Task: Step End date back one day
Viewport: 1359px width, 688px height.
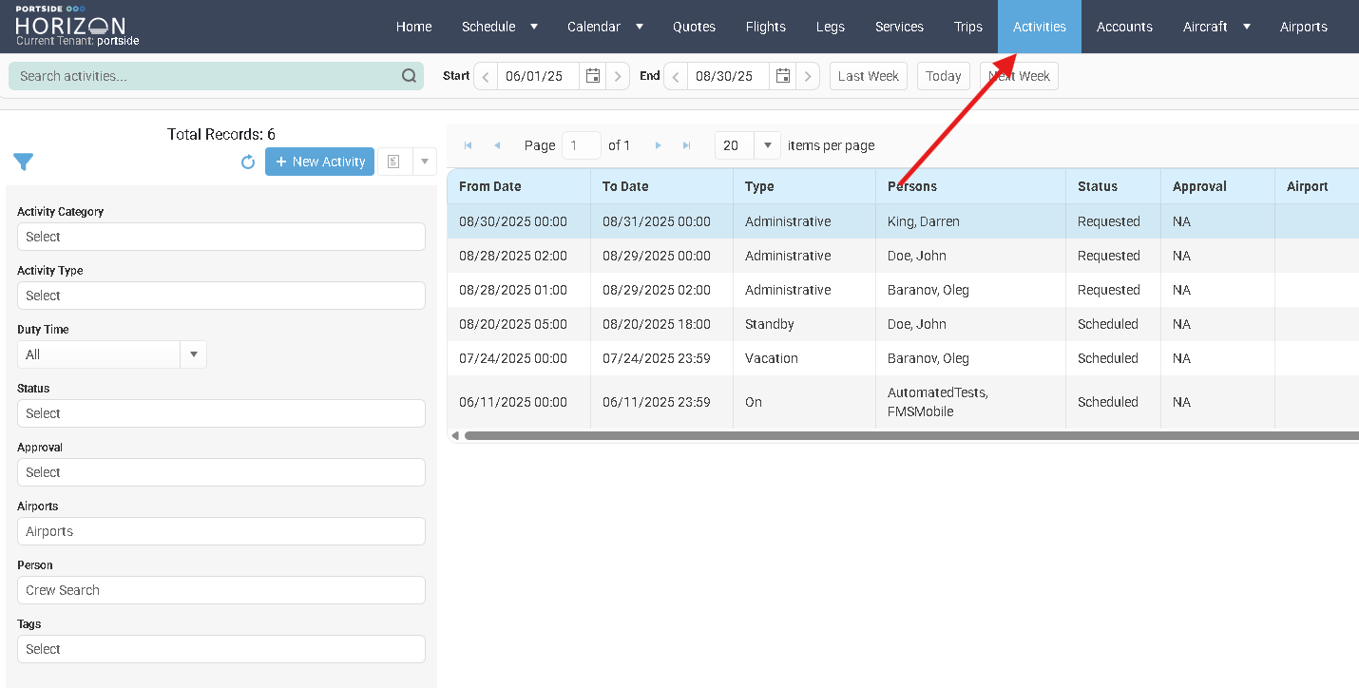Action: coord(676,76)
